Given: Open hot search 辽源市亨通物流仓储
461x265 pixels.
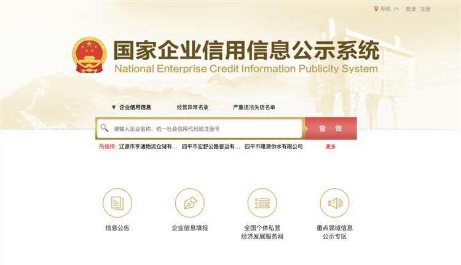Looking at the screenshot, I should tap(148, 146).
